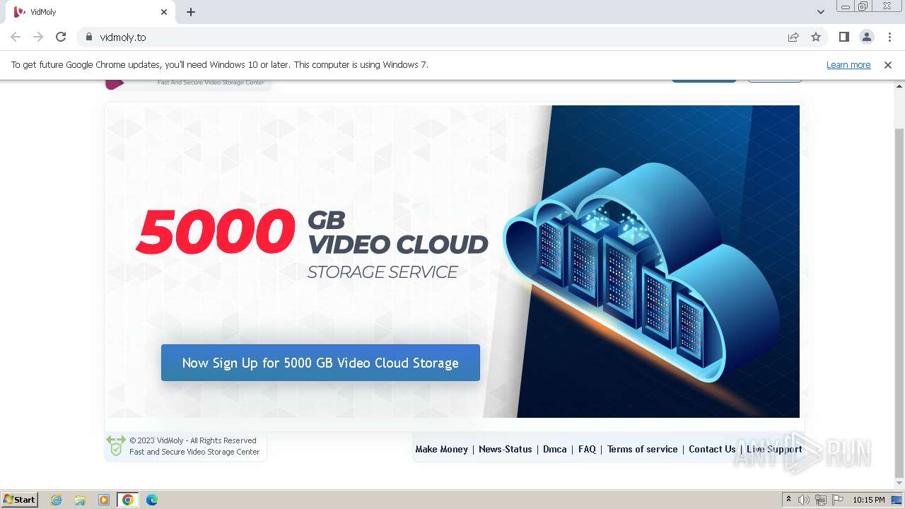Open the Learn more link
Viewport: 905px width, 509px height.
[848, 64]
